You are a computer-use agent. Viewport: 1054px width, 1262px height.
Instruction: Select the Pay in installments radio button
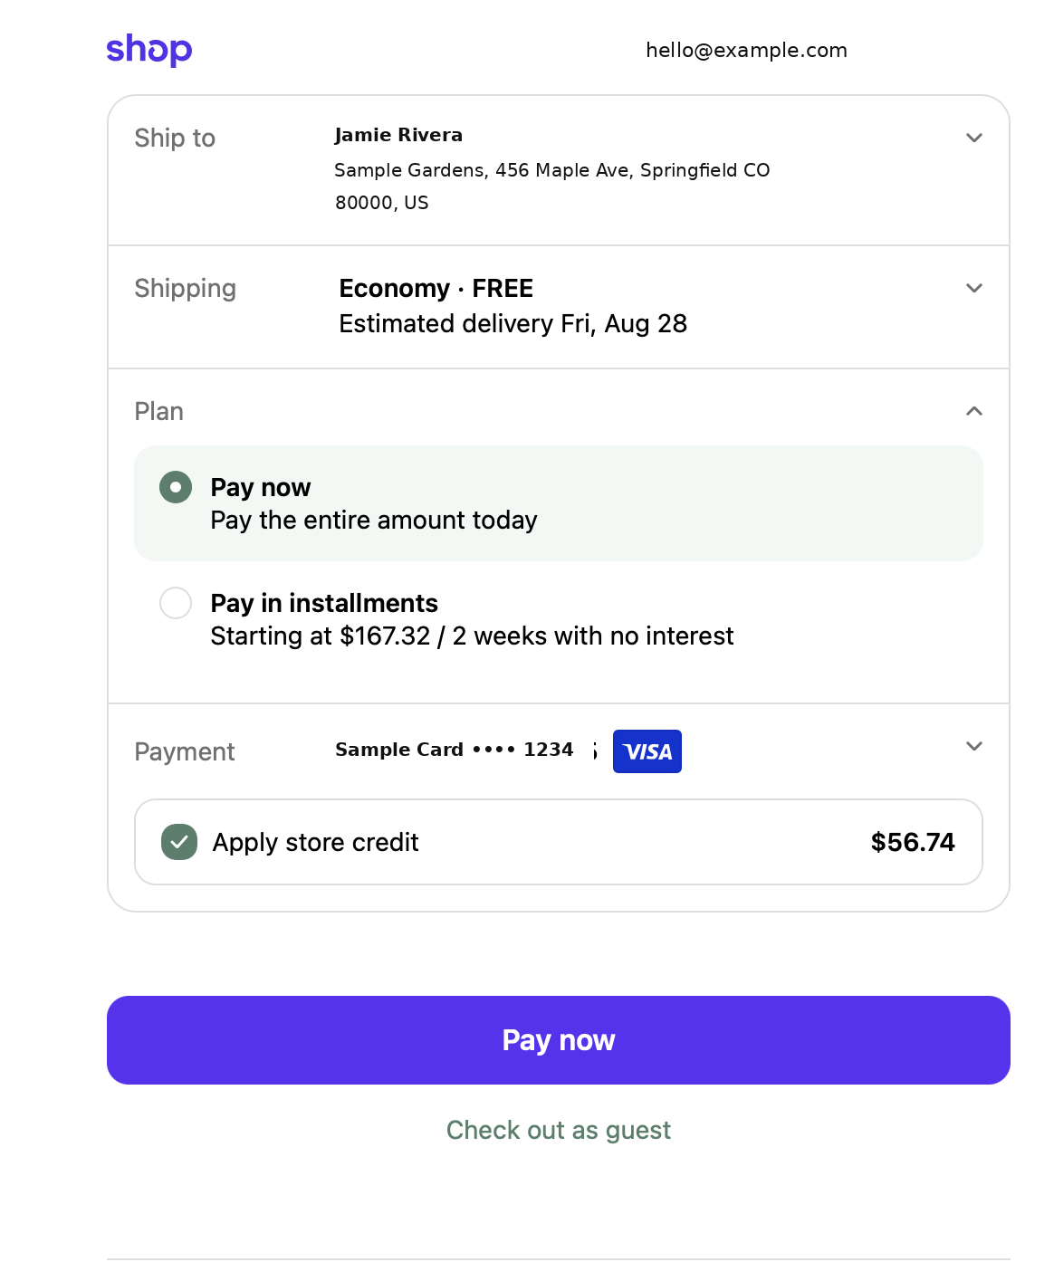coord(176,603)
